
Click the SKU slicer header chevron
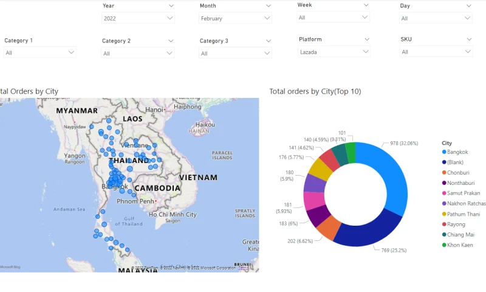coord(469,40)
